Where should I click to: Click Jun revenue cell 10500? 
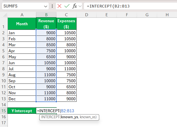click(x=46, y=63)
